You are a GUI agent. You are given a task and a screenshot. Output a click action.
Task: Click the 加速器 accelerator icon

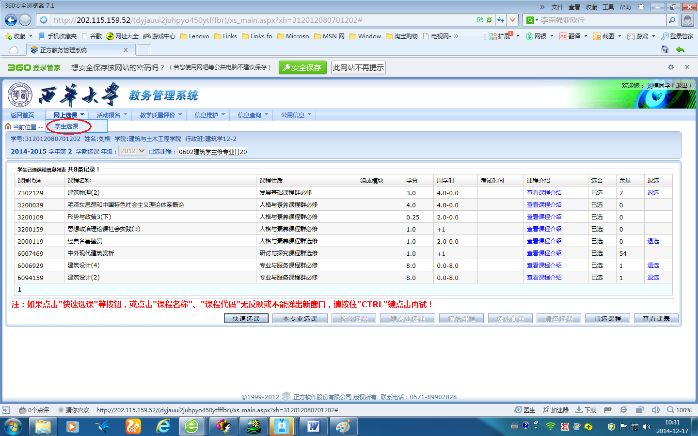coord(555,410)
